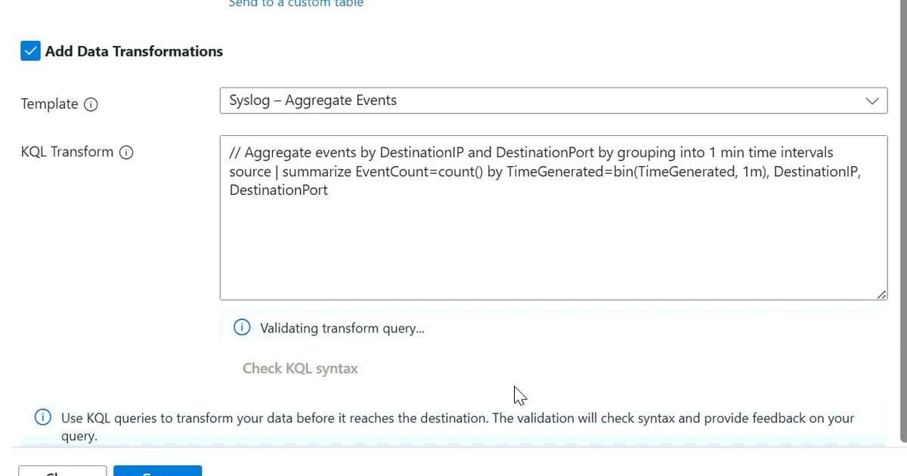Click the resize handle of the KQL text area
Viewport: 907px width, 476px height.
coord(881,293)
